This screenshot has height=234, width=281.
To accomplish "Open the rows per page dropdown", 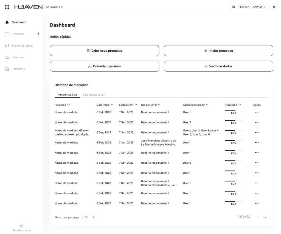I will point(90,217).
